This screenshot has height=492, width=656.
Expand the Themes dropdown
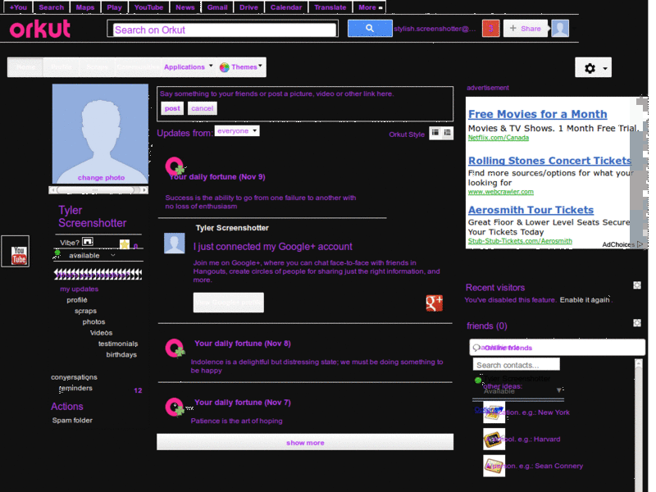[260, 66]
